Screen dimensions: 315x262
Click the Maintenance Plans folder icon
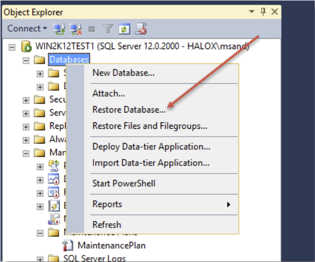tap(54, 233)
